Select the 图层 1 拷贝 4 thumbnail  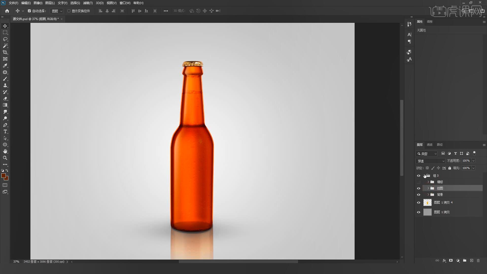tap(427, 202)
